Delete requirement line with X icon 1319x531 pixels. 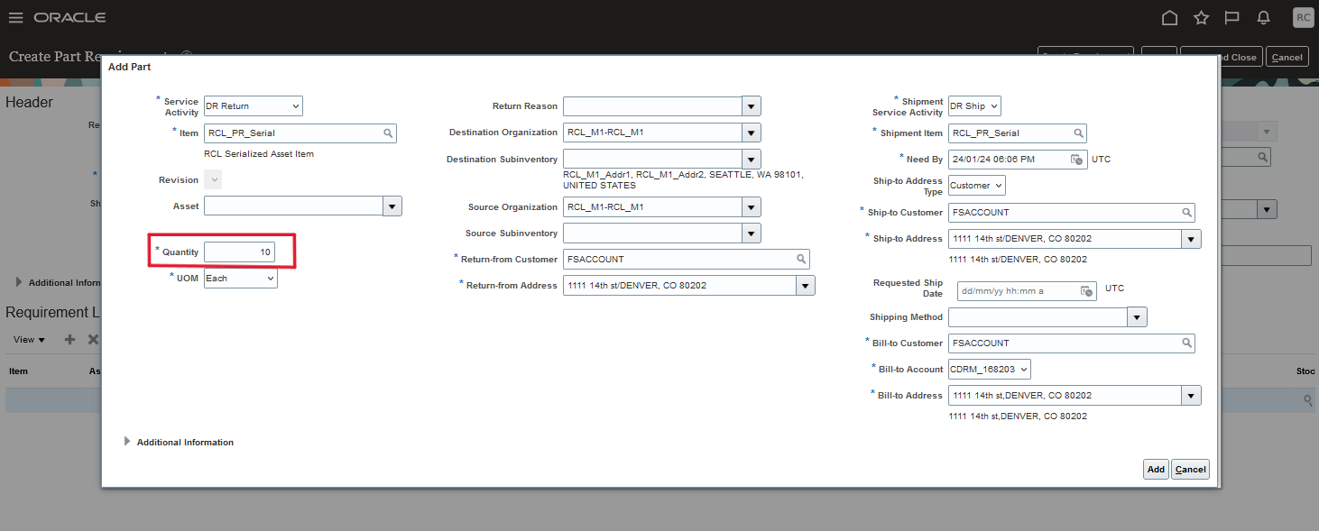click(x=92, y=340)
